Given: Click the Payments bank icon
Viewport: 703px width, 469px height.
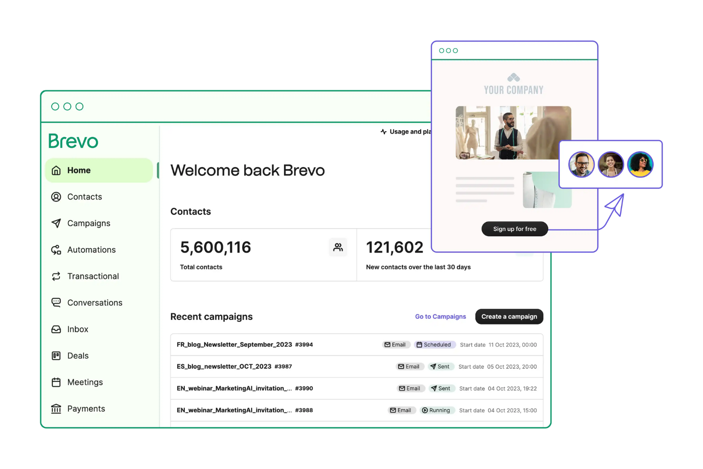Looking at the screenshot, I should (x=56, y=409).
